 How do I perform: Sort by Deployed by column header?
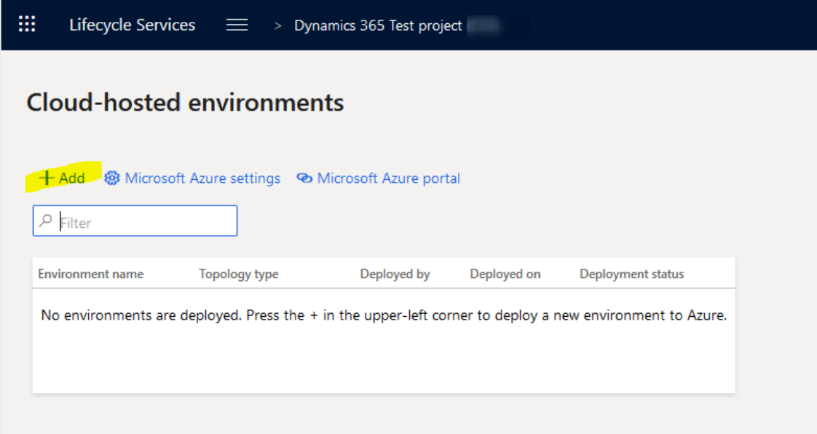[395, 274]
